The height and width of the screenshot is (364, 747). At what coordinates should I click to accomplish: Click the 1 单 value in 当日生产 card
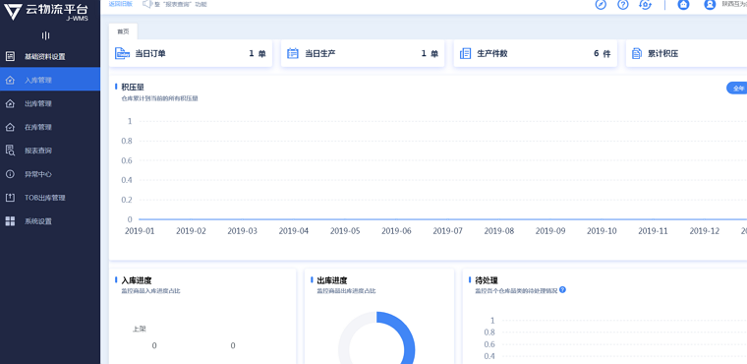coord(430,53)
